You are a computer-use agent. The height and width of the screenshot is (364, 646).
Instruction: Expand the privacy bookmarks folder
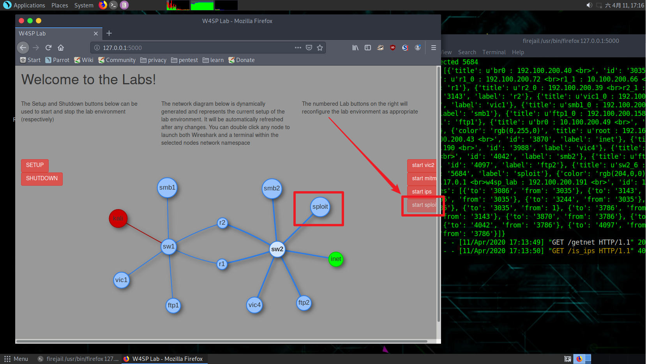154,60
